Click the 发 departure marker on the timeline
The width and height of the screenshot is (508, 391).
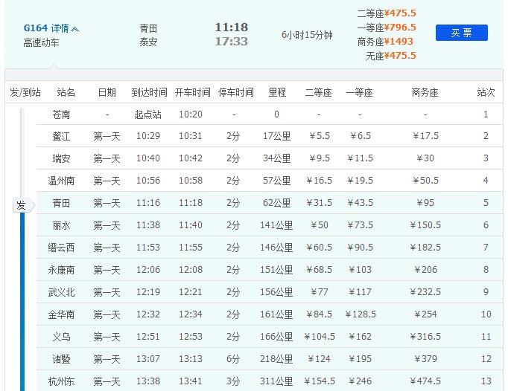pos(21,205)
